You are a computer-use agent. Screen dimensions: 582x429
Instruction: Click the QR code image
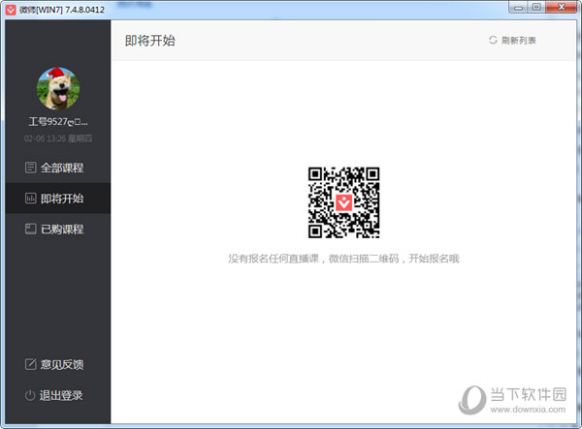pos(343,202)
